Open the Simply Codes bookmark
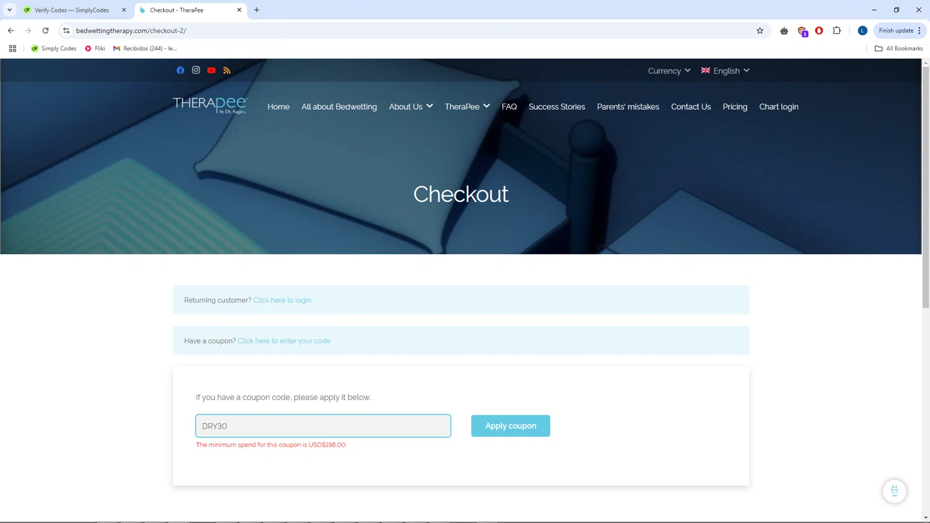The width and height of the screenshot is (930, 523). tap(53, 48)
